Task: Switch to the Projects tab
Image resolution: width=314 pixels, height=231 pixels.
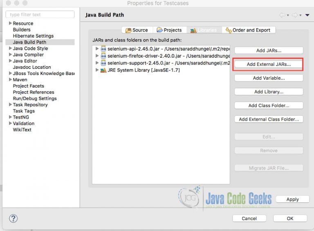Action: pos(170,30)
